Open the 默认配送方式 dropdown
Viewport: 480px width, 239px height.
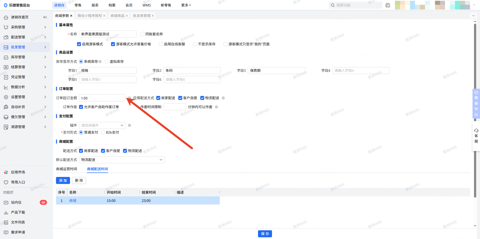pyautogui.click(x=122, y=160)
